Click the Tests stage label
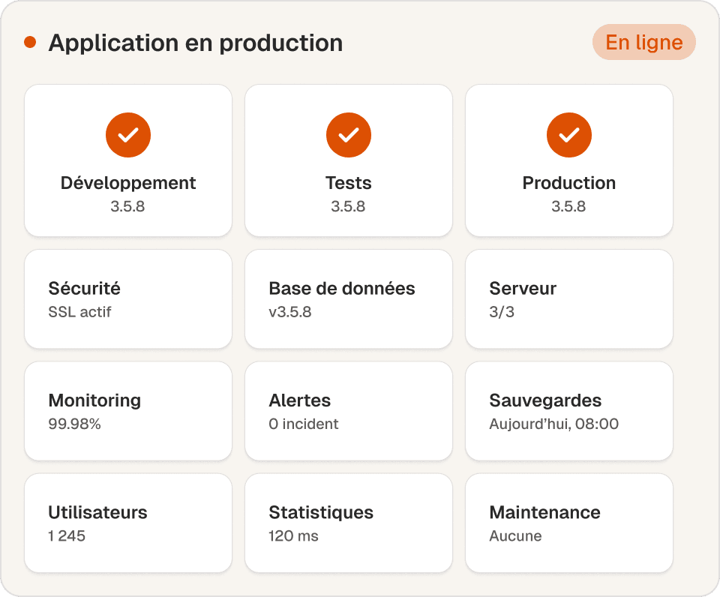720x597 pixels. (349, 183)
